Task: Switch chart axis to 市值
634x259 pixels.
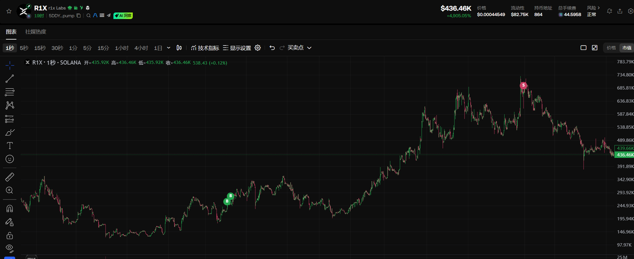Action: 626,48
